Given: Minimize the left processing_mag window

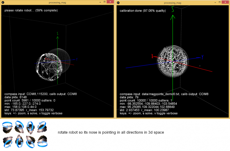Looking at the screenshot, I should point(100,2).
